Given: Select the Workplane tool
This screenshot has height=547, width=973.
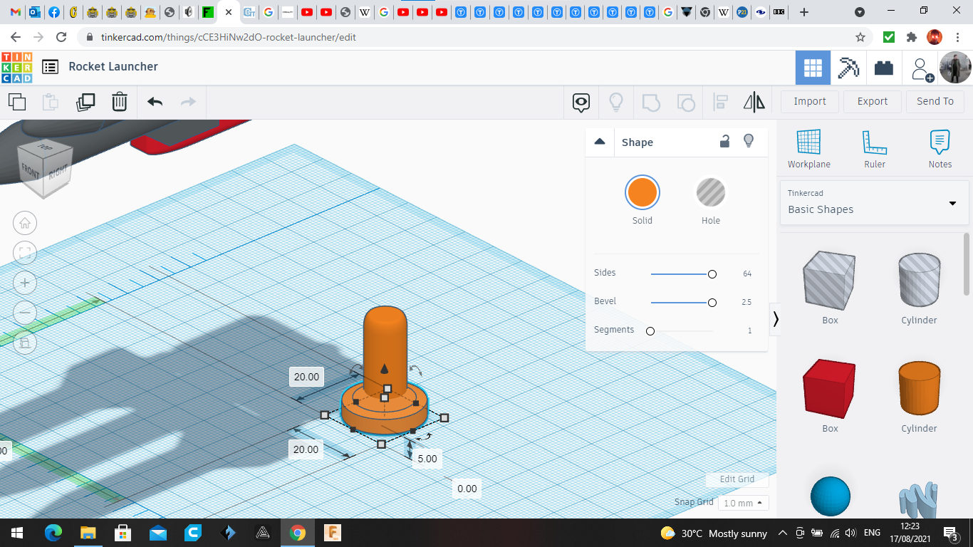Looking at the screenshot, I should (808, 149).
